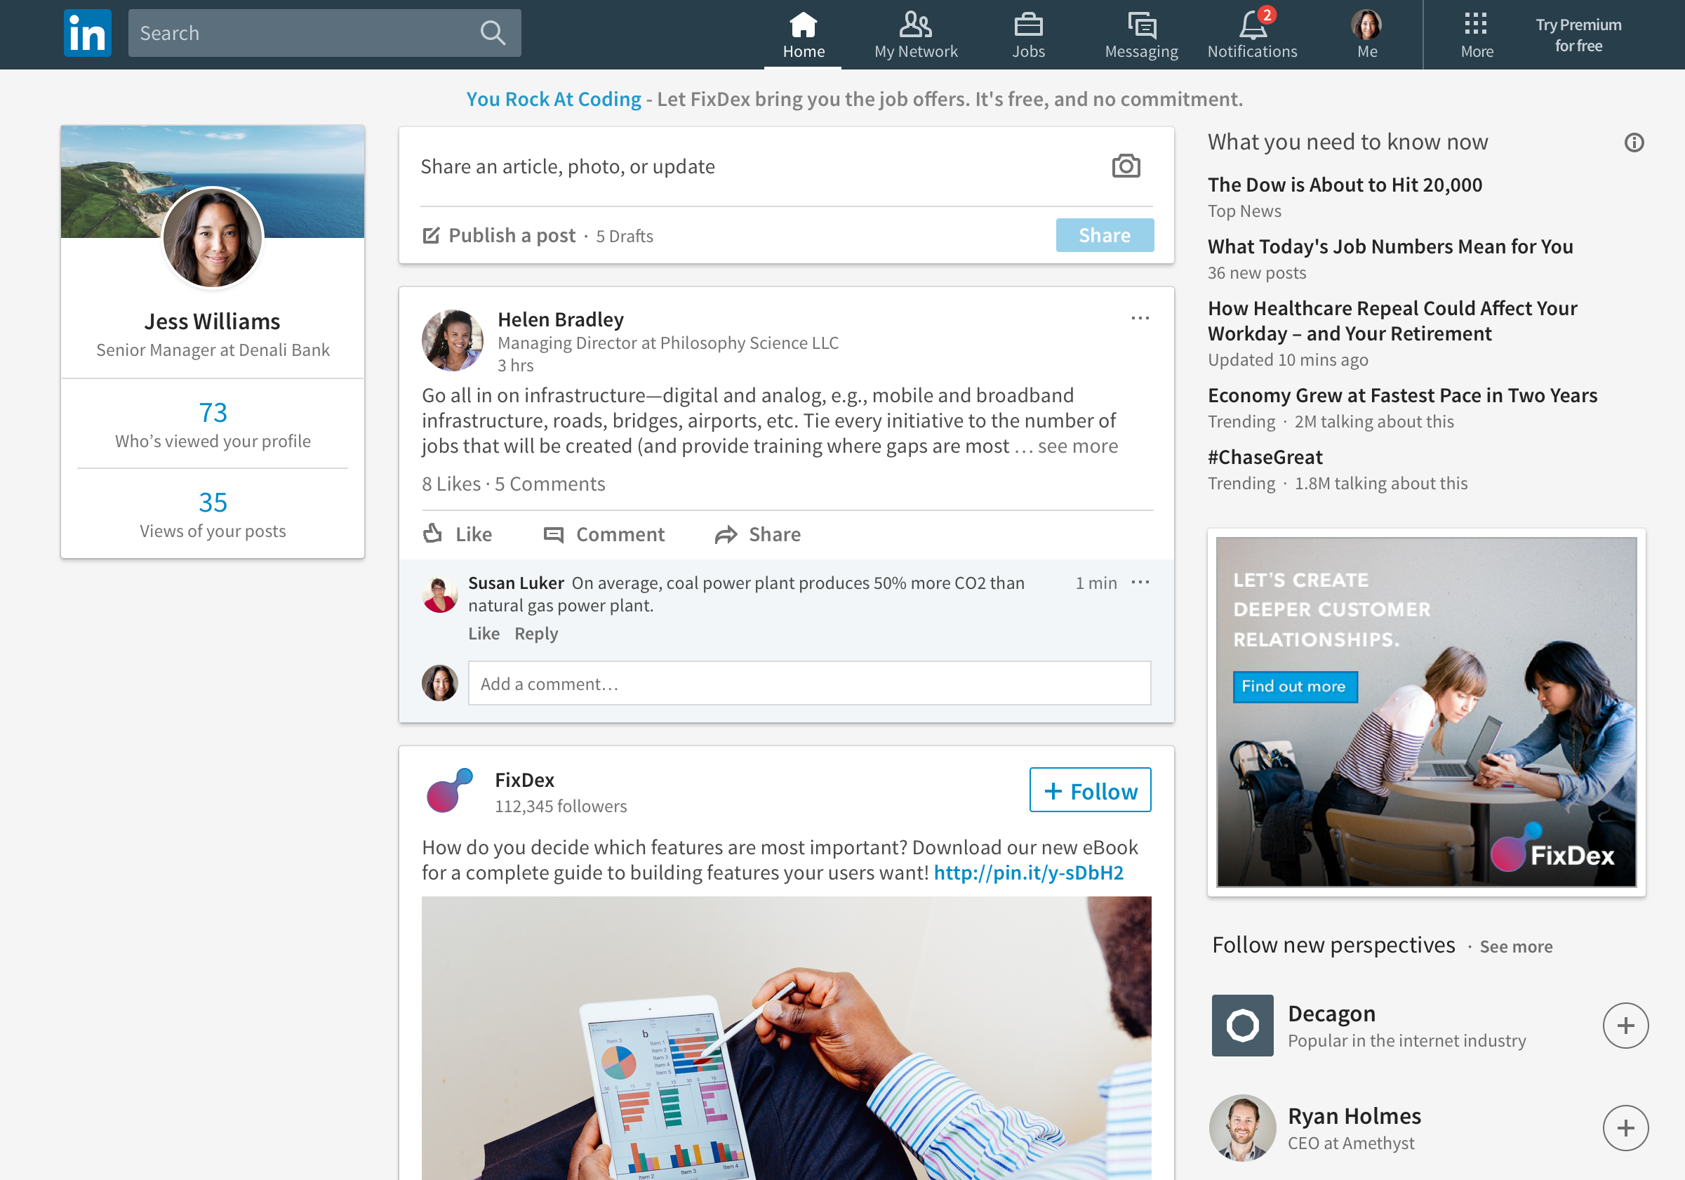Open the More apps grid icon
Image resolution: width=1685 pixels, height=1180 pixels.
point(1477,25)
